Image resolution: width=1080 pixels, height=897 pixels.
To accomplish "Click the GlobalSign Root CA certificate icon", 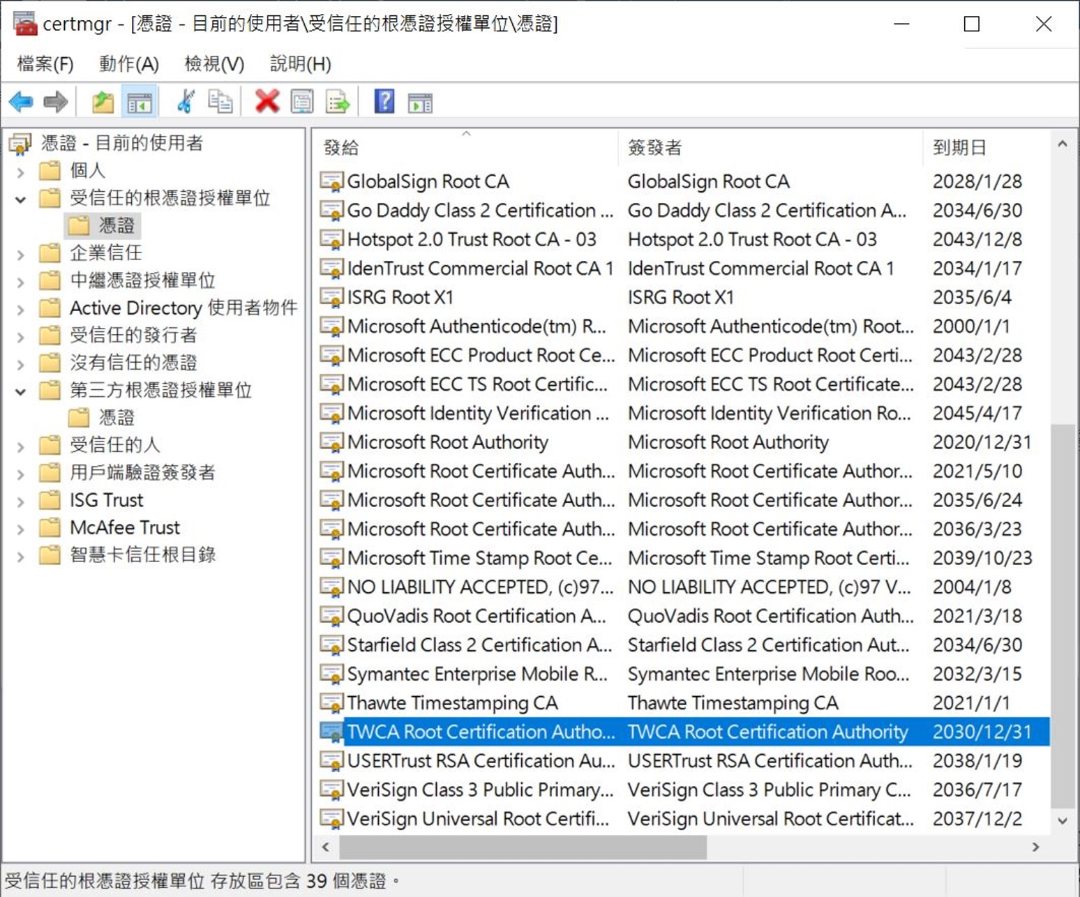I will click(x=331, y=181).
